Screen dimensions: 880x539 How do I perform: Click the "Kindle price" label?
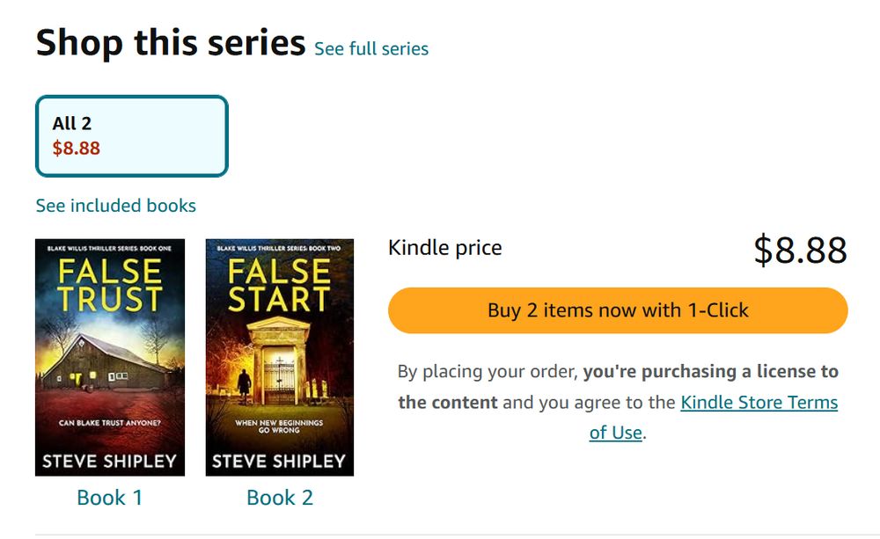click(x=445, y=249)
